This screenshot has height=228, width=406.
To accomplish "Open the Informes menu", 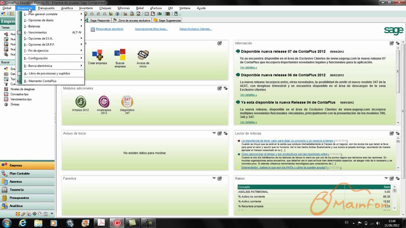I will (x=123, y=8).
